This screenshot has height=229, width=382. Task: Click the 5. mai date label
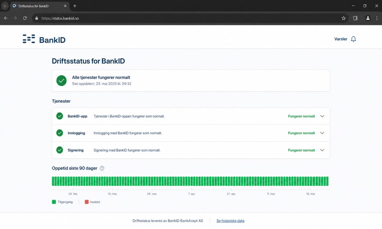pos(271,194)
